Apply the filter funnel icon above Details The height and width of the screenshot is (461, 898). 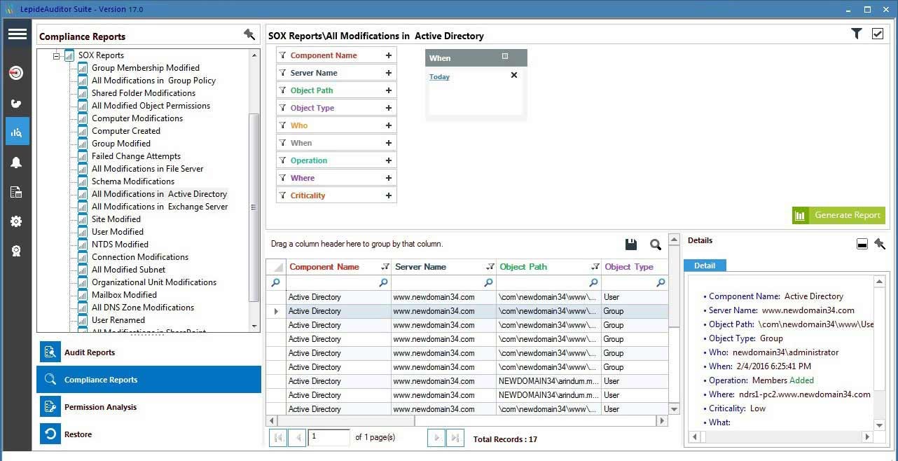point(856,33)
